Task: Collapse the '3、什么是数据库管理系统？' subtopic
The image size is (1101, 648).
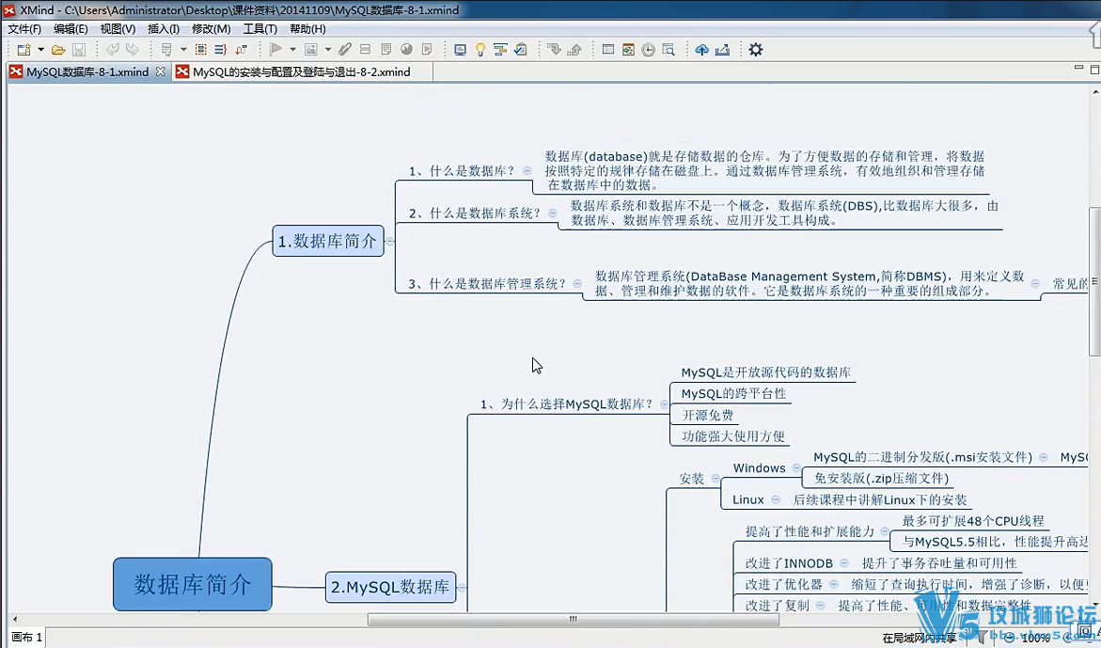Action: point(577,284)
